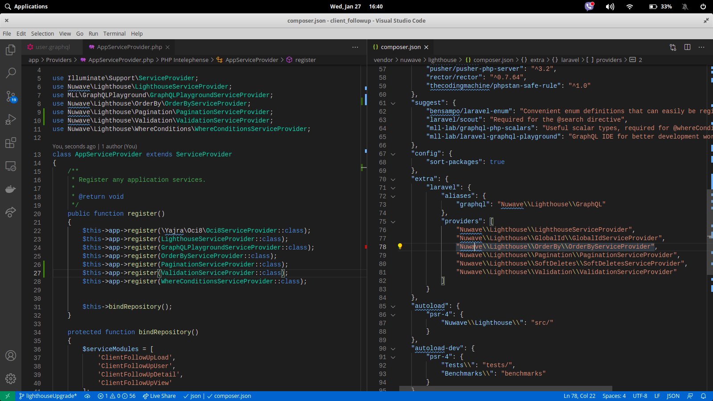Open the Explorer view in activity bar

(11, 50)
